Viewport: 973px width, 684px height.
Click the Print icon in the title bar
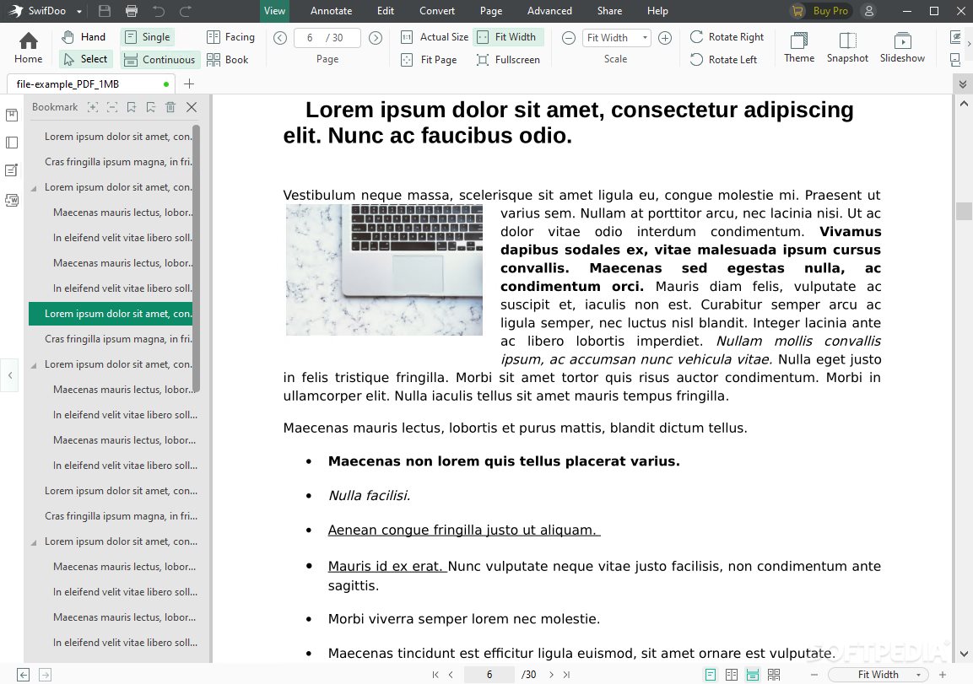[x=132, y=11]
